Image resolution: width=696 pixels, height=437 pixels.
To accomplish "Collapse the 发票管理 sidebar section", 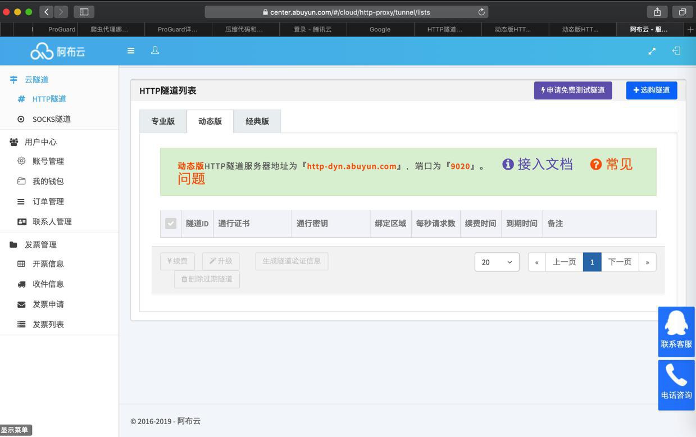I will 40,245.
